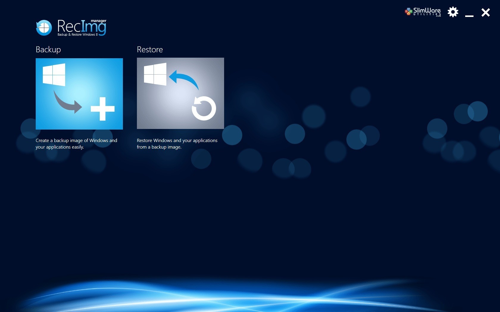The width and height of the screenshot is (500, 312).
Task: Click the Windows logo in Restore tile
Action: 155,74
